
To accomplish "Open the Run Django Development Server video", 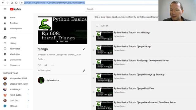I will point(141,61).
